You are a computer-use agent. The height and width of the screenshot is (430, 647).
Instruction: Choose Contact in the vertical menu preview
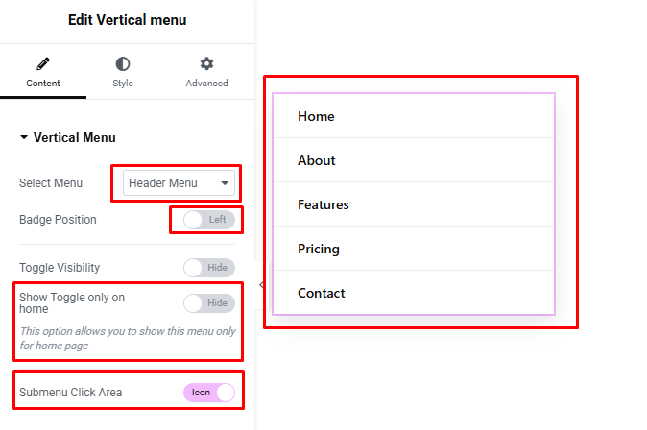[322, 293]
